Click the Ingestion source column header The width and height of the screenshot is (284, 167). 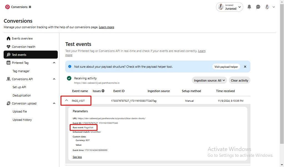159,91
